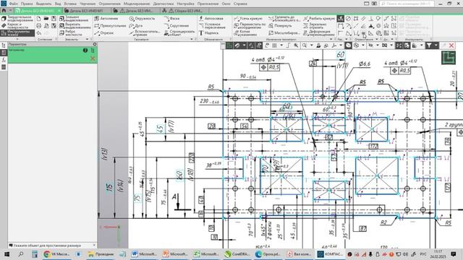This screenshot has width=463, height=260.
Task: Click Удлинить до ближайшего объекта tool
Action: point(284,19)
